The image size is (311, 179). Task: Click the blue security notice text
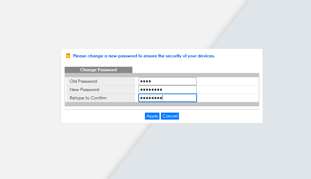[144, 56]
